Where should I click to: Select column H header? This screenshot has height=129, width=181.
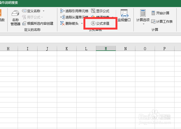click(8, 49)
